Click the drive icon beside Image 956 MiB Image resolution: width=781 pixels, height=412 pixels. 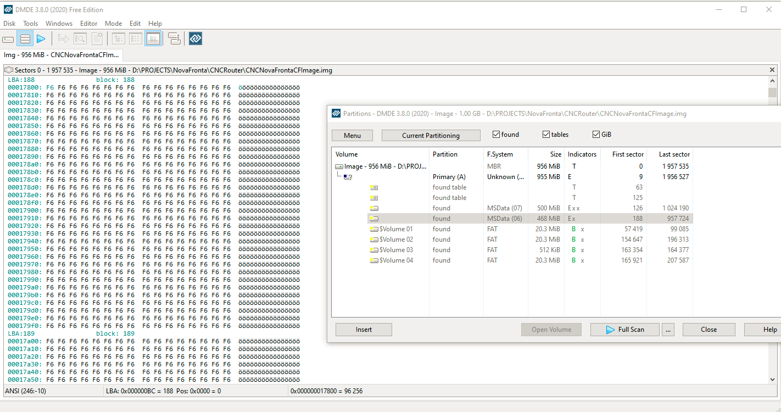click(x=339, y=166)
